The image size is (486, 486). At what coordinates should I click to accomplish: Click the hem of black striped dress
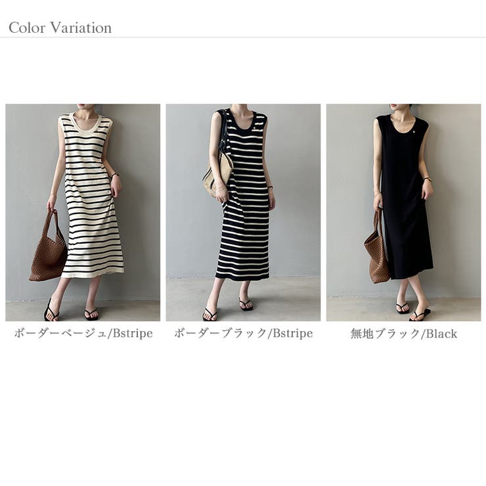pos(242,276)
